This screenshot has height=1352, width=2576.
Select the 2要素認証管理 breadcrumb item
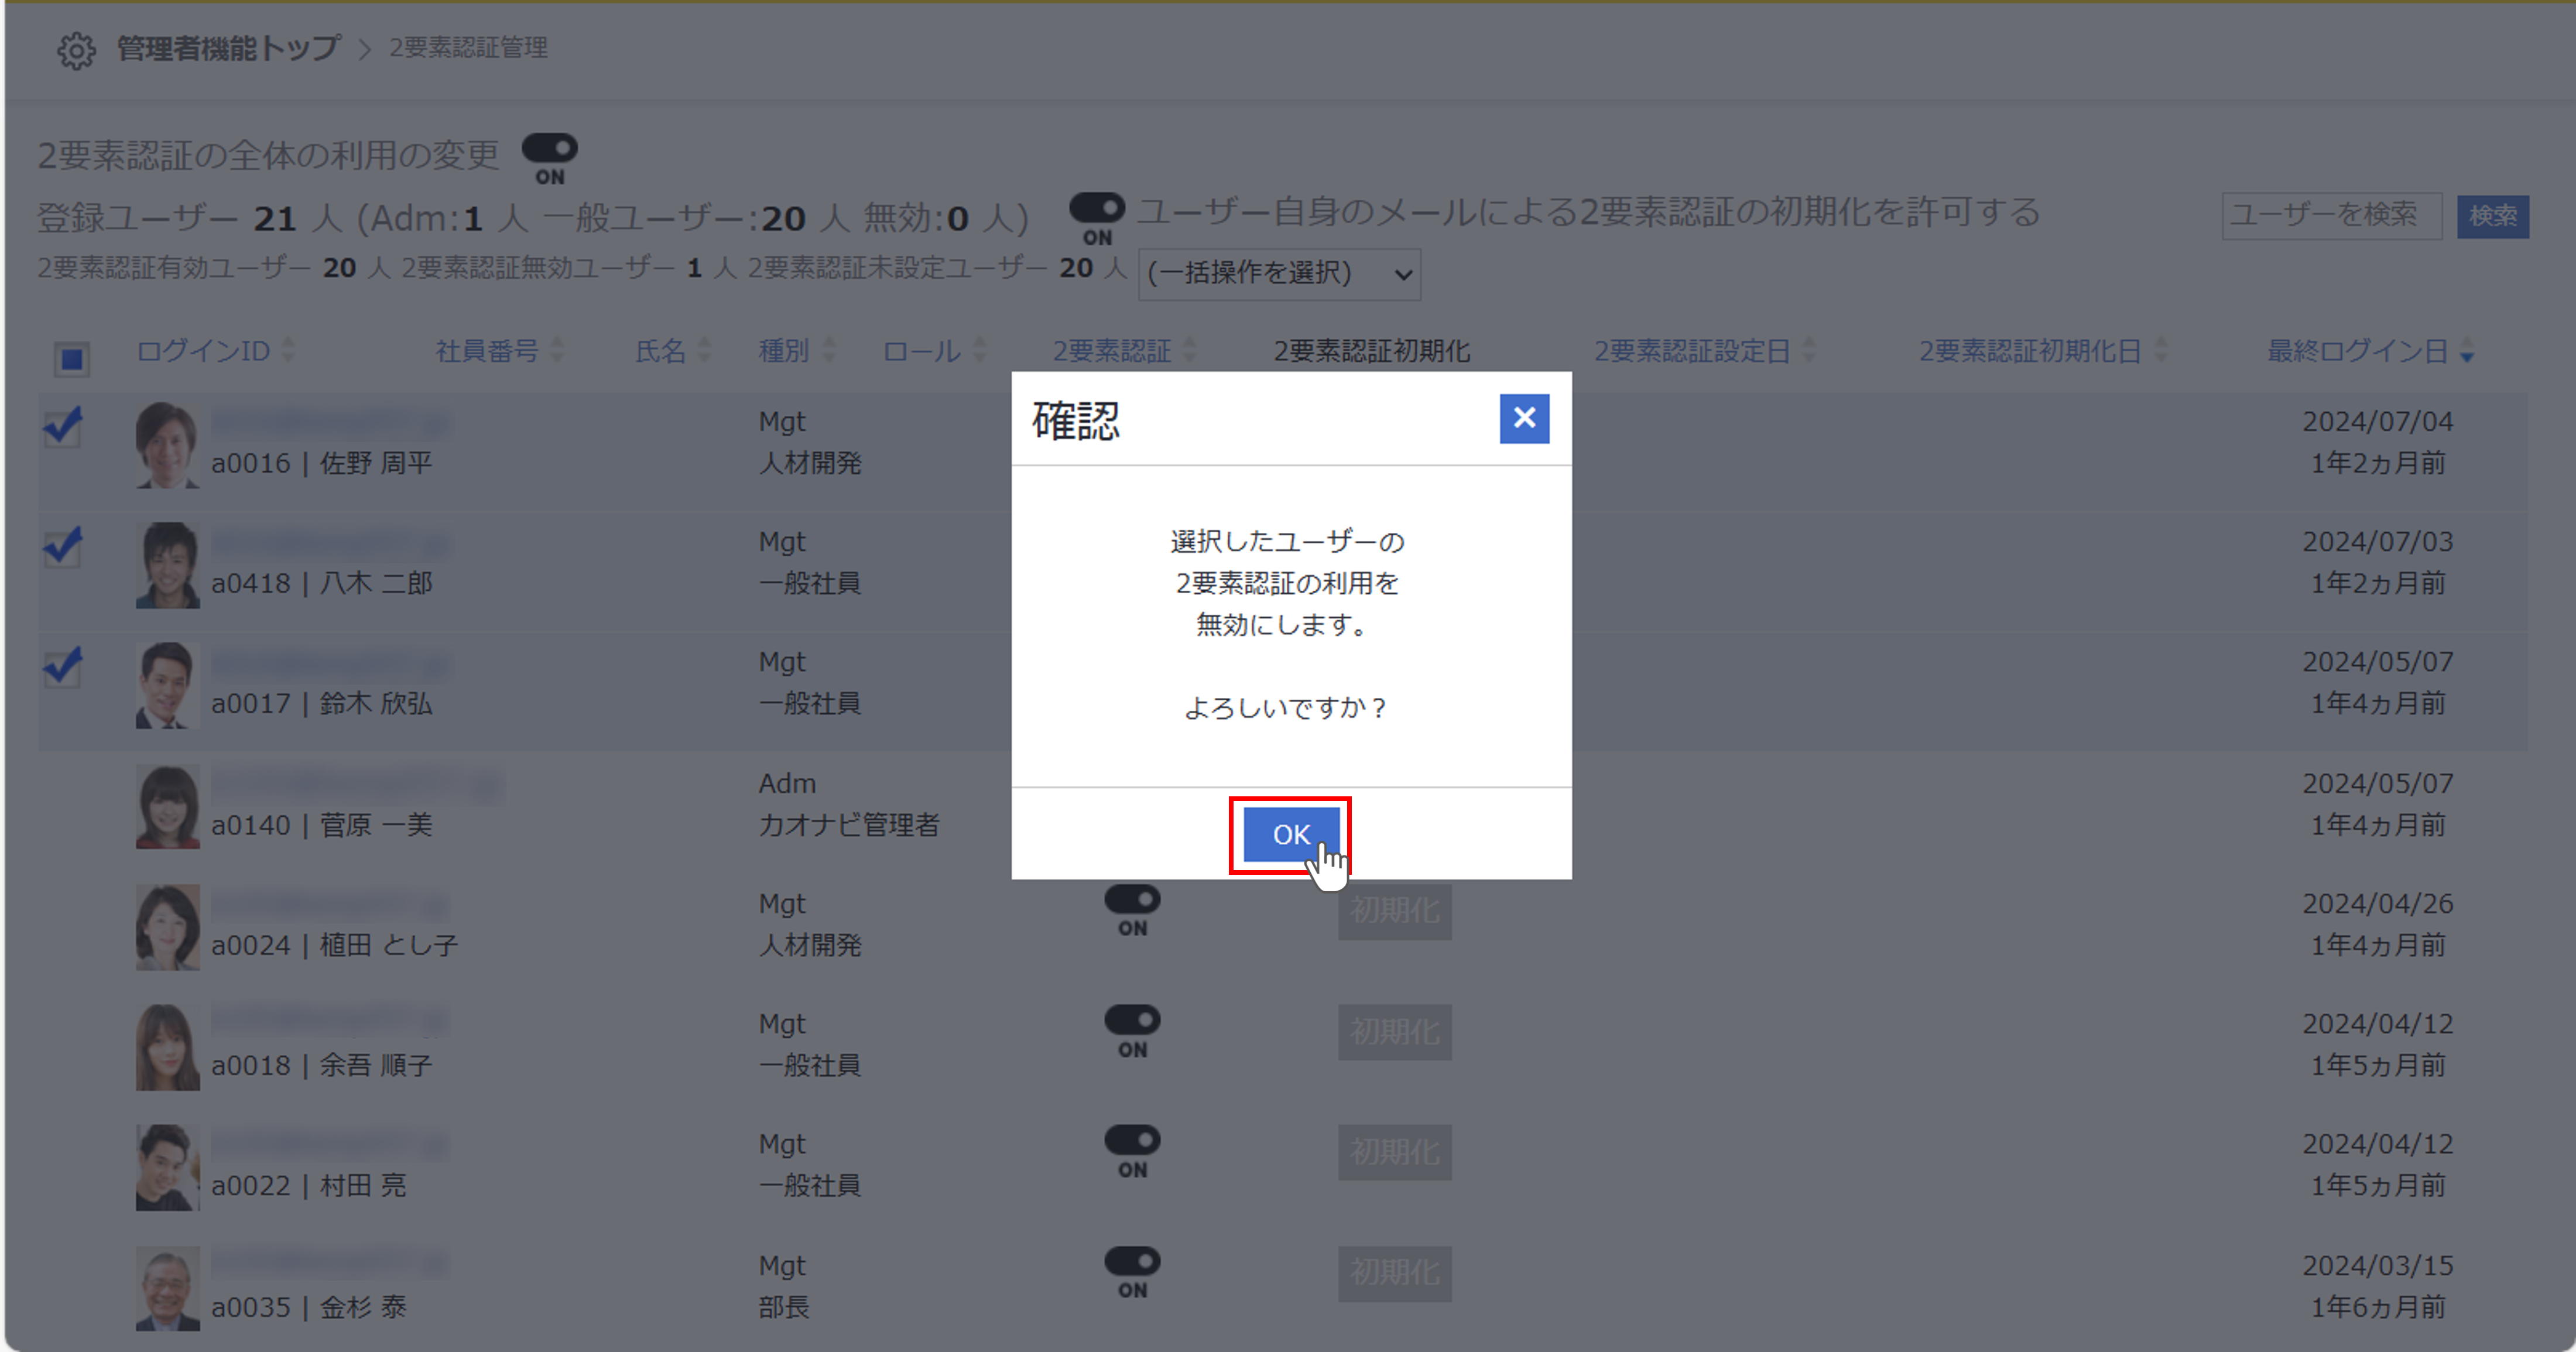click(468, 47)
